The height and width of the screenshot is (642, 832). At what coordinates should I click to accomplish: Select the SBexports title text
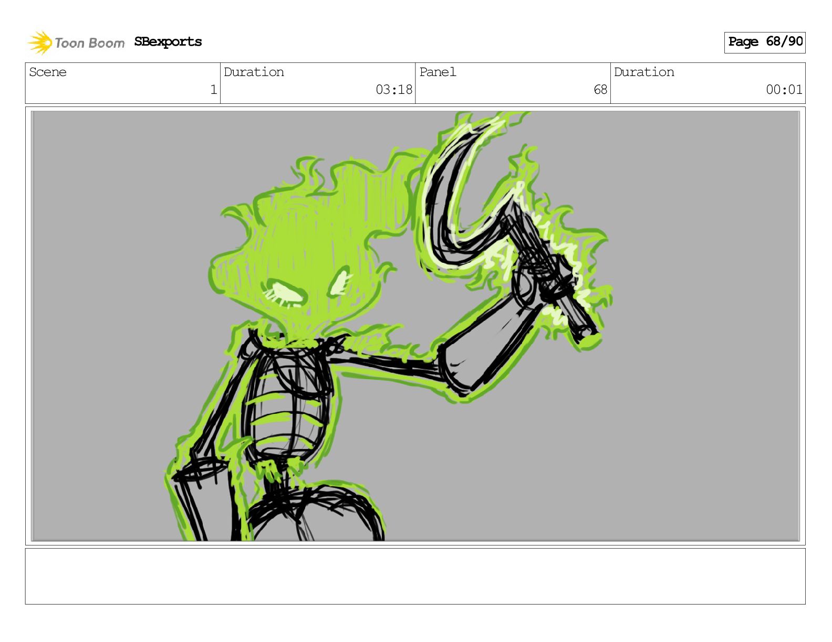pyautogui.click(x=168, y=42)
